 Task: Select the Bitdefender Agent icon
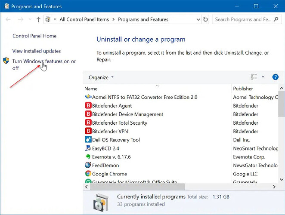[88, 105]
